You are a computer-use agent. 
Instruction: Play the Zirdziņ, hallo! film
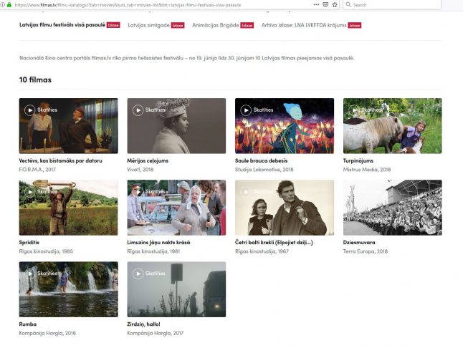point(138,273)
